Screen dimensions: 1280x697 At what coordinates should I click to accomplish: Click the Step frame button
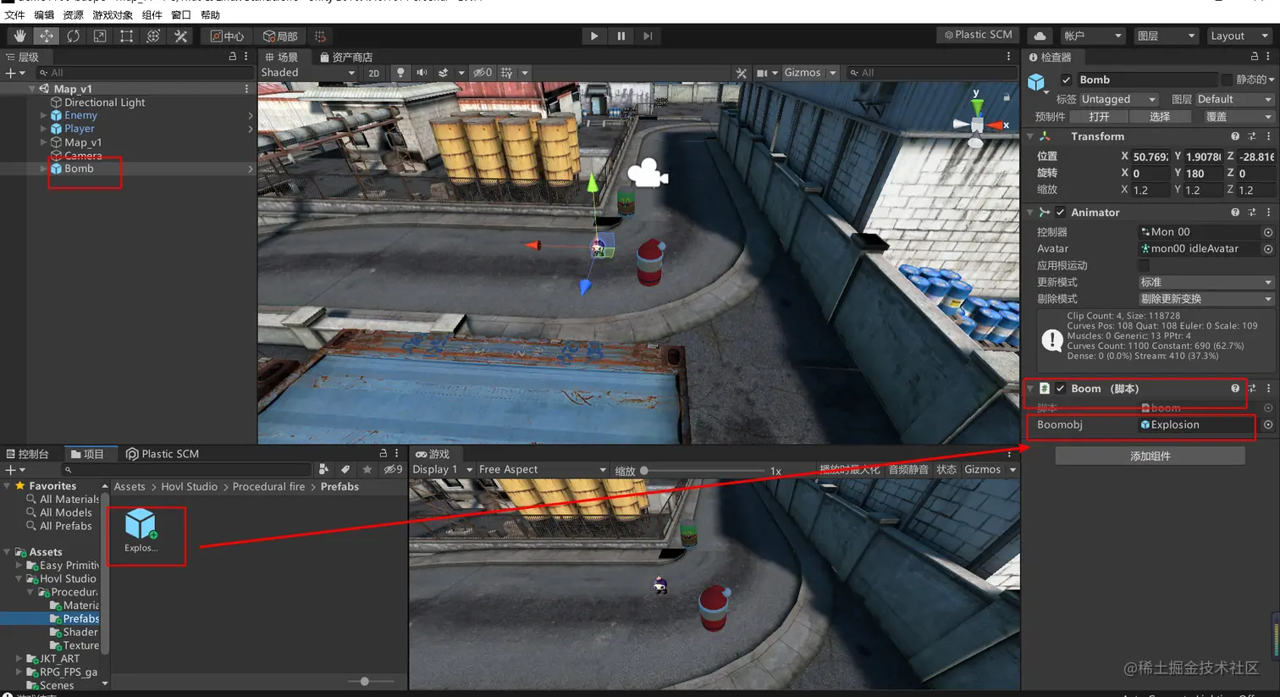click(x=648, y=36)
